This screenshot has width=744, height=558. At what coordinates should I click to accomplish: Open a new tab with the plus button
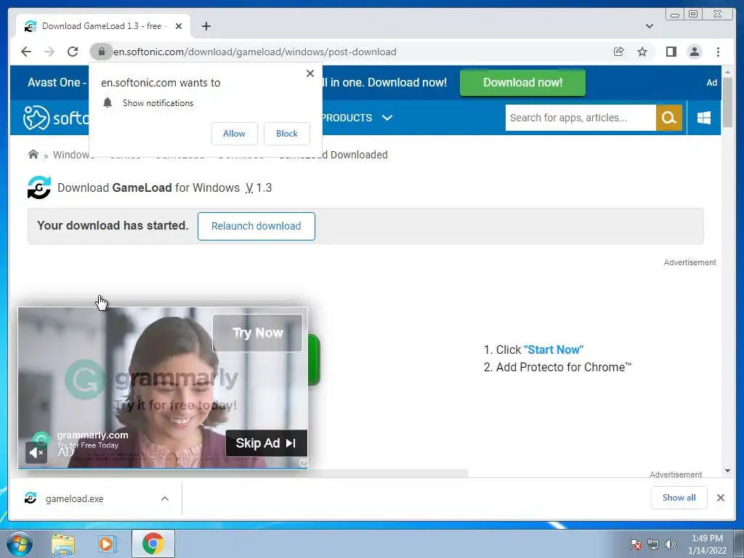206,26
